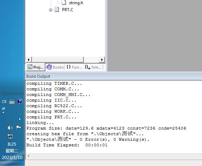
Task: Click the language bar restore icon
Action: coord(4,109)
